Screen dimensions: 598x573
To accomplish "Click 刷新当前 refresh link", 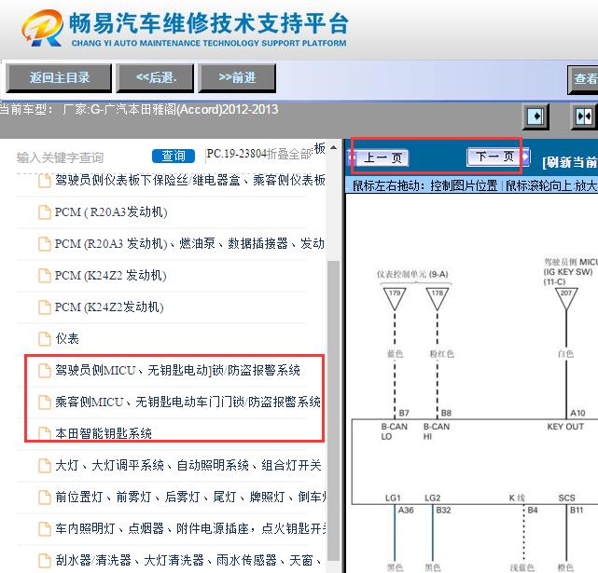I will 569,162.
